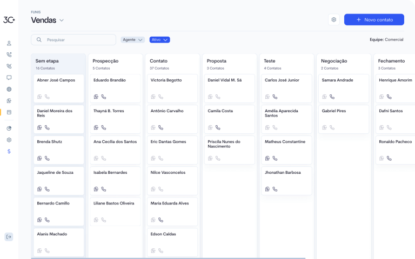Open the Victoria Begotto card
This screenshot has width=415, height=259.
[x=172, y=88]
